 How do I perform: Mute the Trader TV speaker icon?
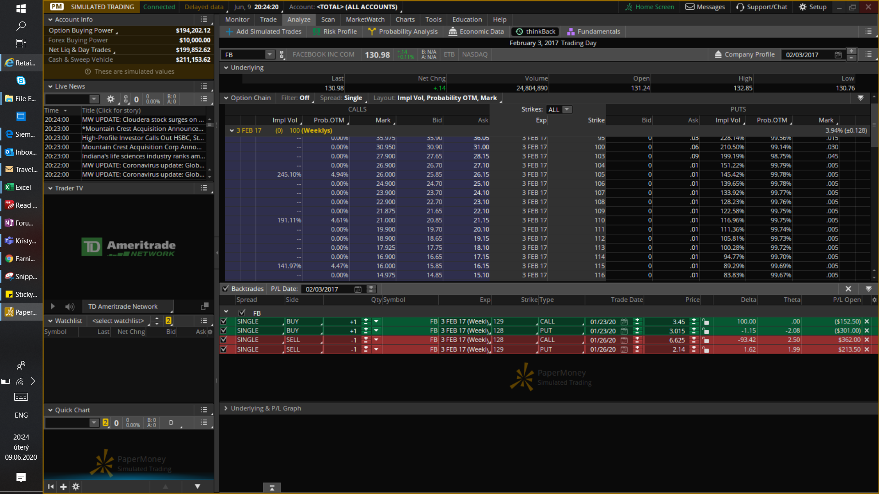point(70,306)
